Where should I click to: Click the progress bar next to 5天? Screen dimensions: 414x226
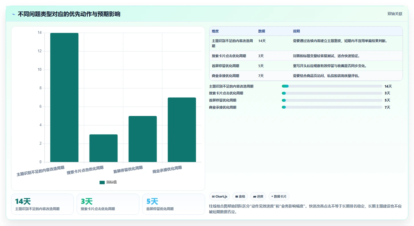332,100
